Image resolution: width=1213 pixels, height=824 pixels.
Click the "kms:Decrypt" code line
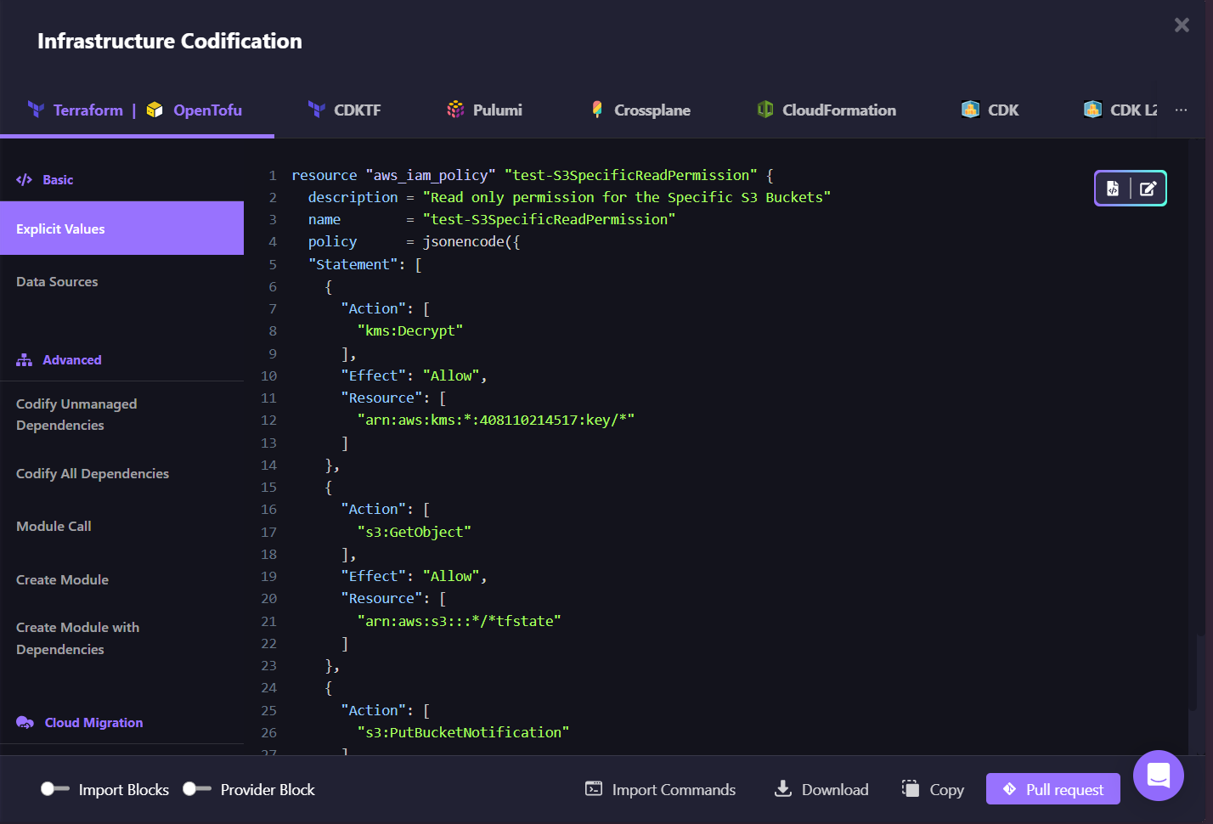[x=409, y=330]
